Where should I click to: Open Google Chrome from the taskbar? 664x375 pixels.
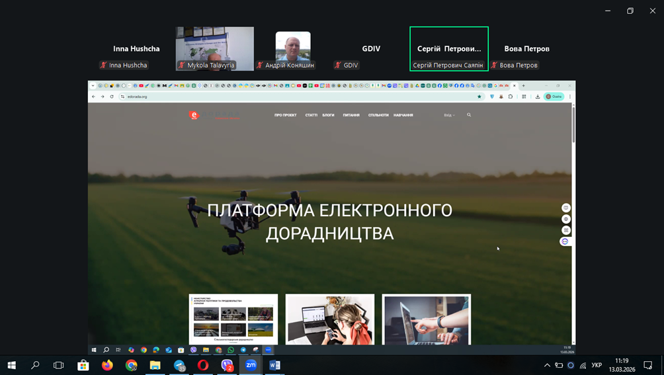(x=132, y=365)
